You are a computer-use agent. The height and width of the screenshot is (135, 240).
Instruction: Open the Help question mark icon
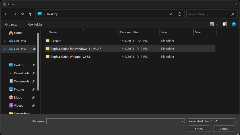tap(234, 24)
